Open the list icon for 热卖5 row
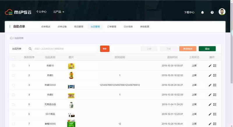 point(215,75)
